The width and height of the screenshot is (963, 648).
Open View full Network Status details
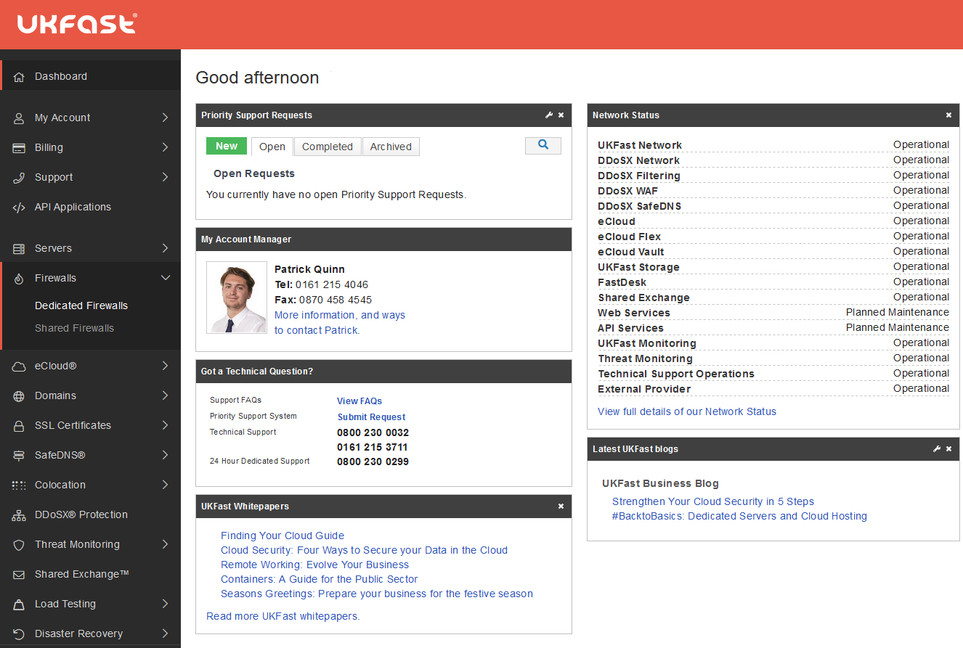[687, 411]
